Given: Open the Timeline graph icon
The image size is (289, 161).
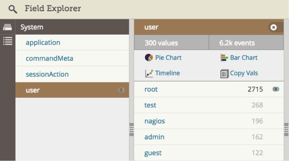Looking at the screenshot, I should (149, 73).
